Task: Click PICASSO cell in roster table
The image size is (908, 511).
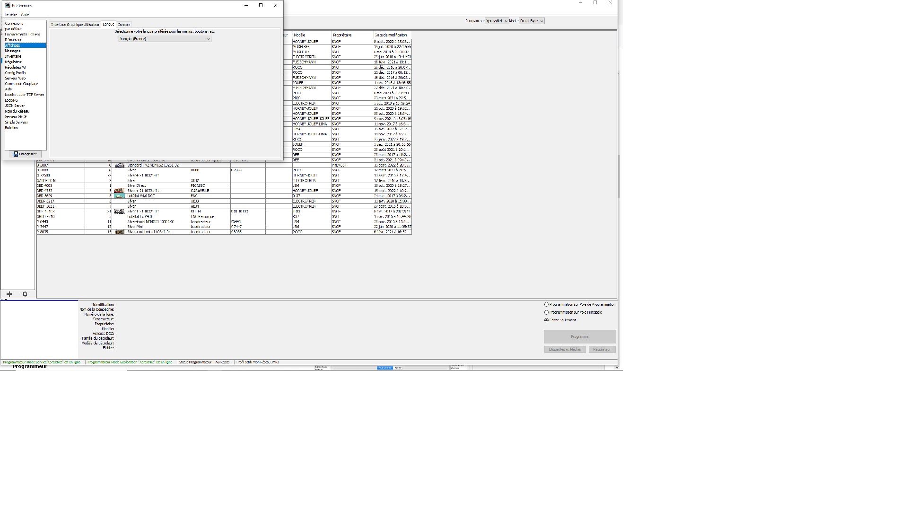Action: [x=210, y=185]
